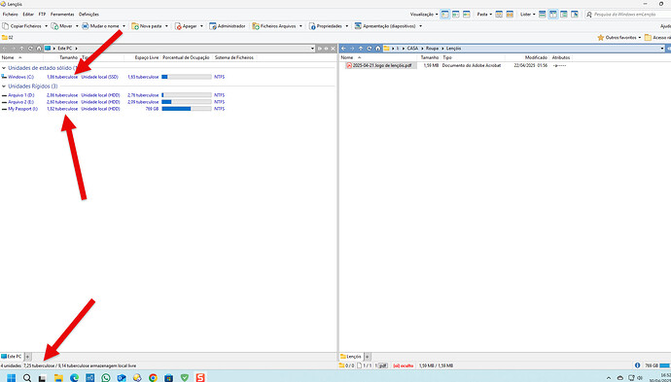
Task: Click CASA in right pane breadcrumb
Action: [x=412, y=49]
